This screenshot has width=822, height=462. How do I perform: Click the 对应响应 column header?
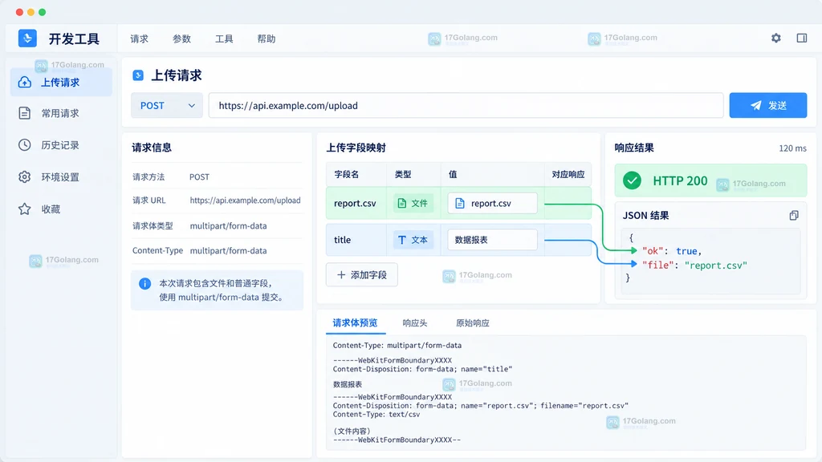coord(568,174)
